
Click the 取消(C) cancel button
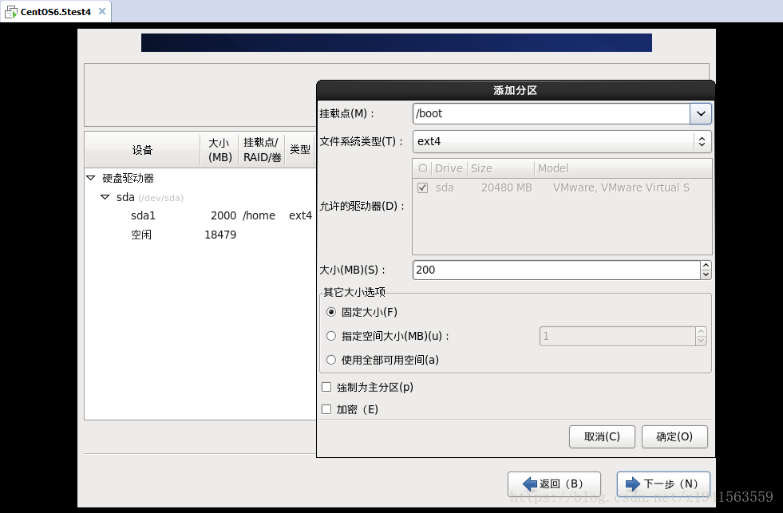pos(602,436)
